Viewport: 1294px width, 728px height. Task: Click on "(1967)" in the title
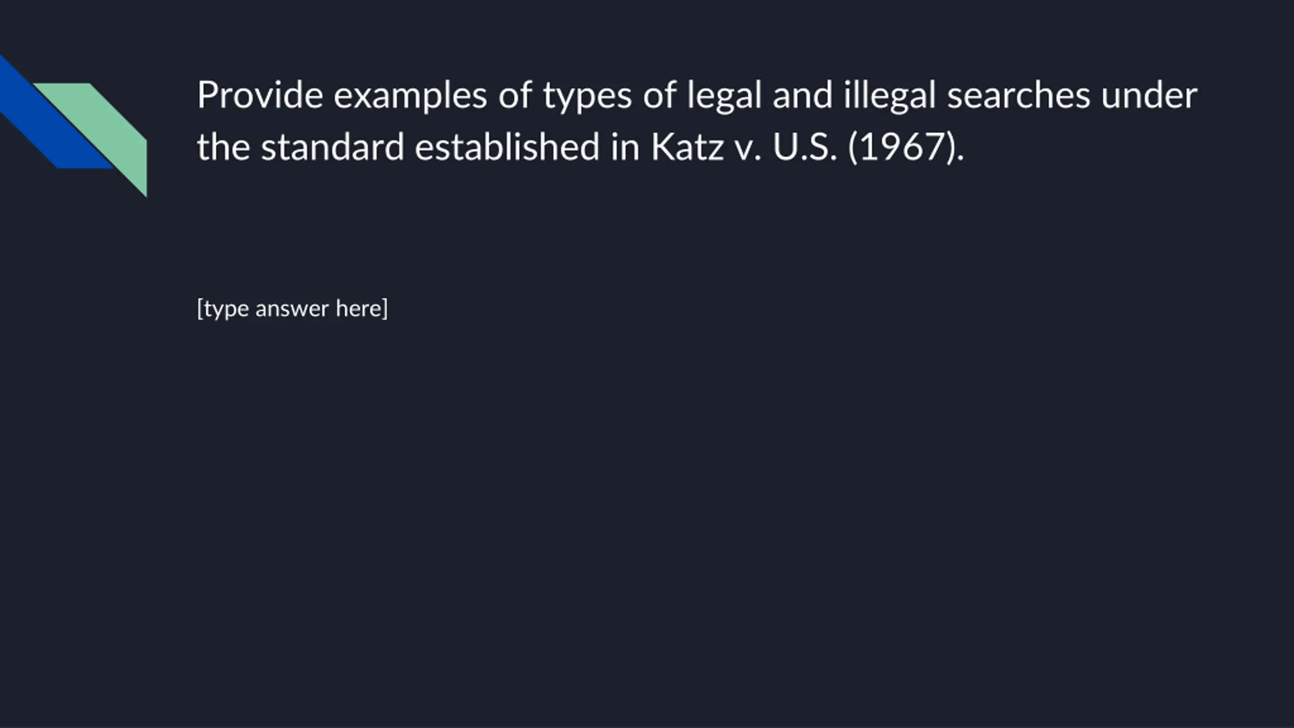coord(905,147)
